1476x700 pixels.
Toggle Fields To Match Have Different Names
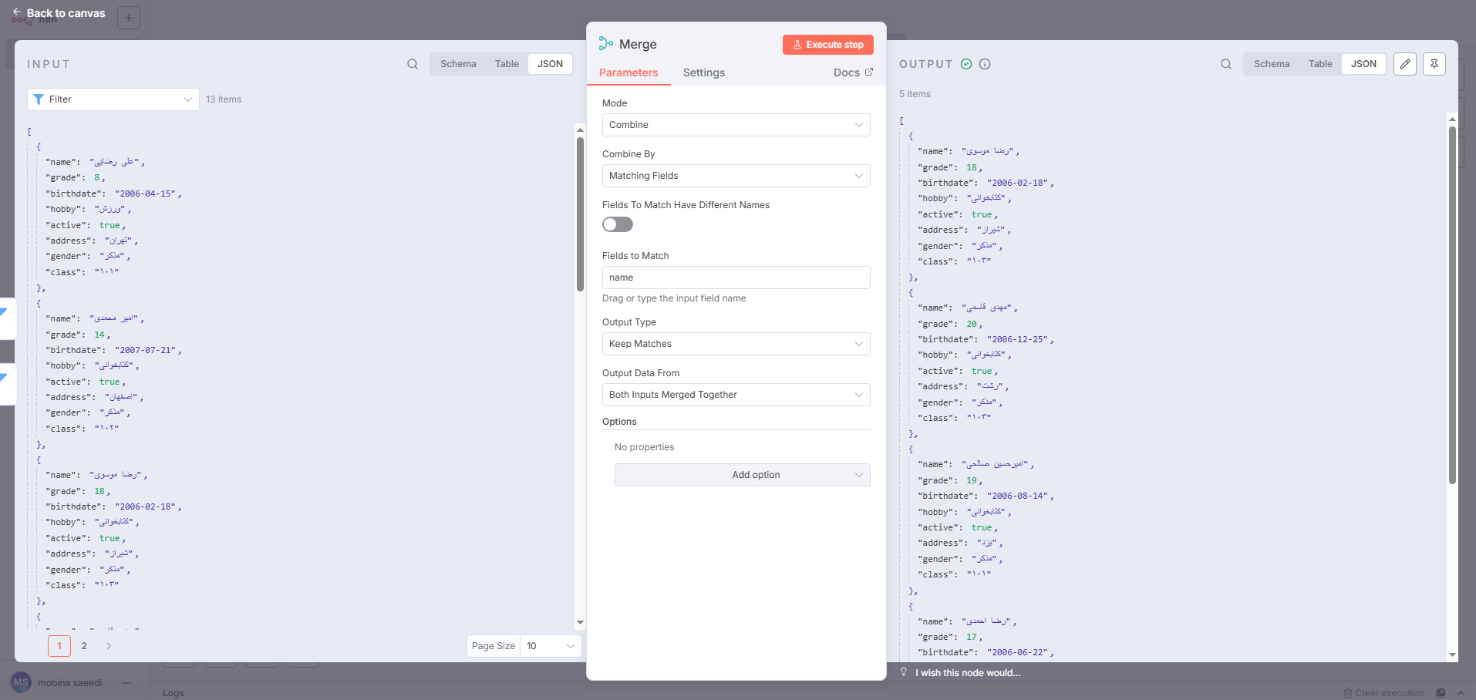click(x=618, y=224)
